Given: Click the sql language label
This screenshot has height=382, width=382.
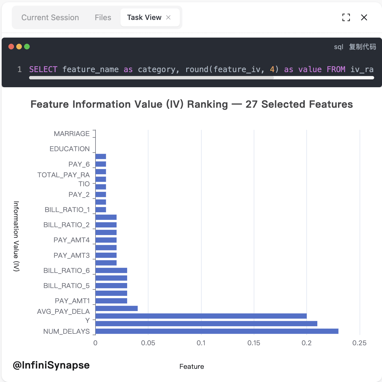Looking at the screenshot, I should click(x=339, y=47).
